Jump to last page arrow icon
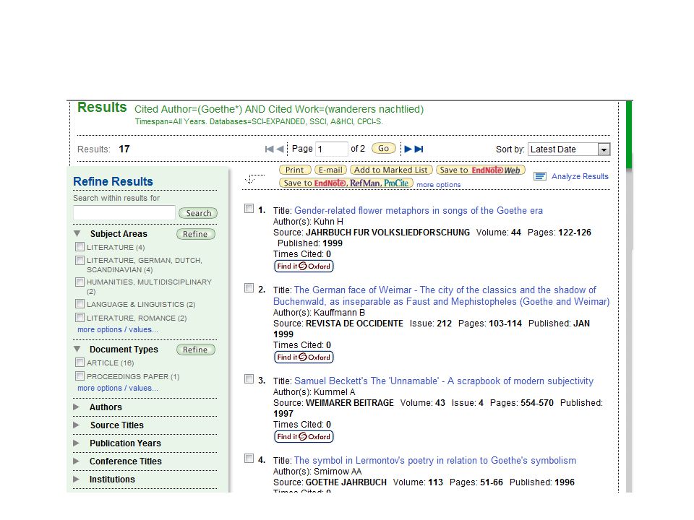This screenshot has height=520, width=694. [419, 149]
